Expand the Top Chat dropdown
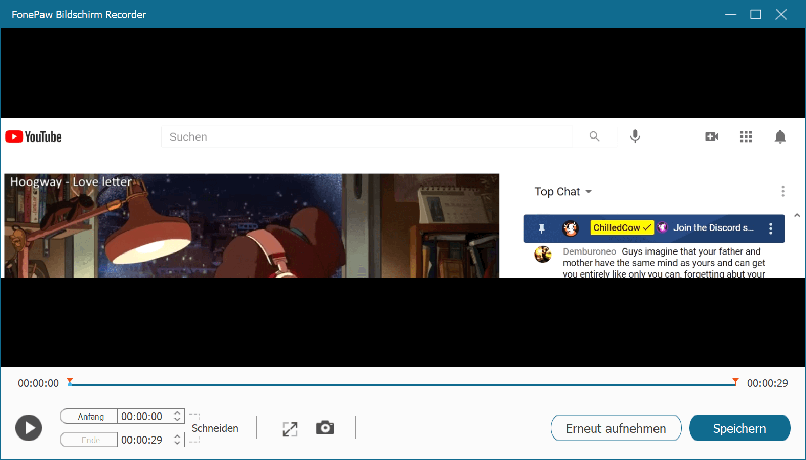Image resolution: width=806 pixels, height=460 pixels. (563, 192)
